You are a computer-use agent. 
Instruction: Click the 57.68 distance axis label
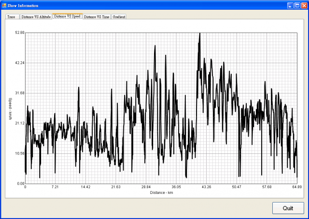tap(267, 187)
